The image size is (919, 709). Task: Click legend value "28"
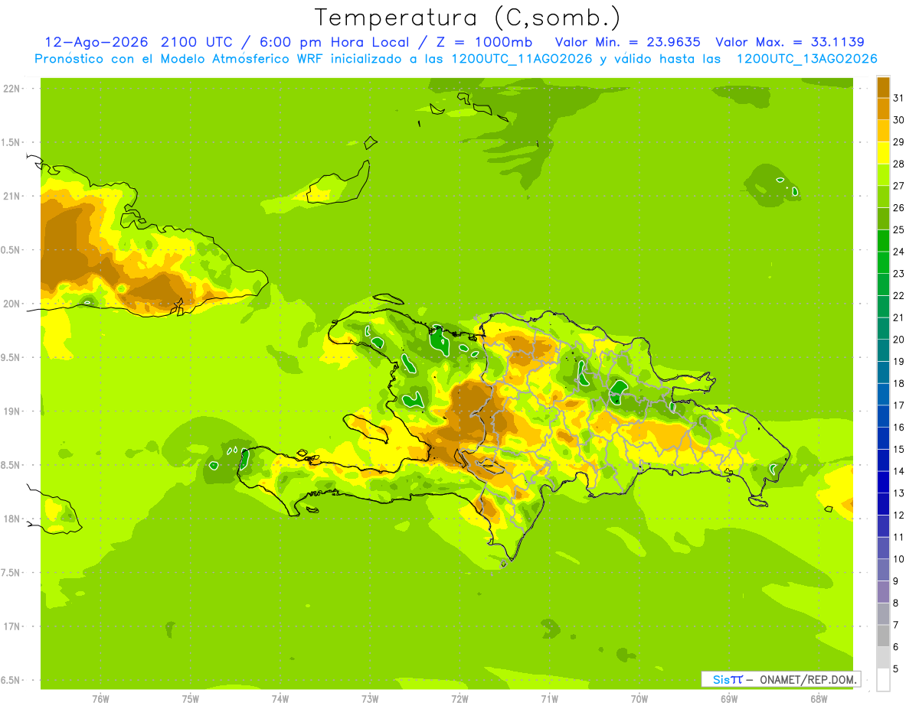click(x=898, y=164)
